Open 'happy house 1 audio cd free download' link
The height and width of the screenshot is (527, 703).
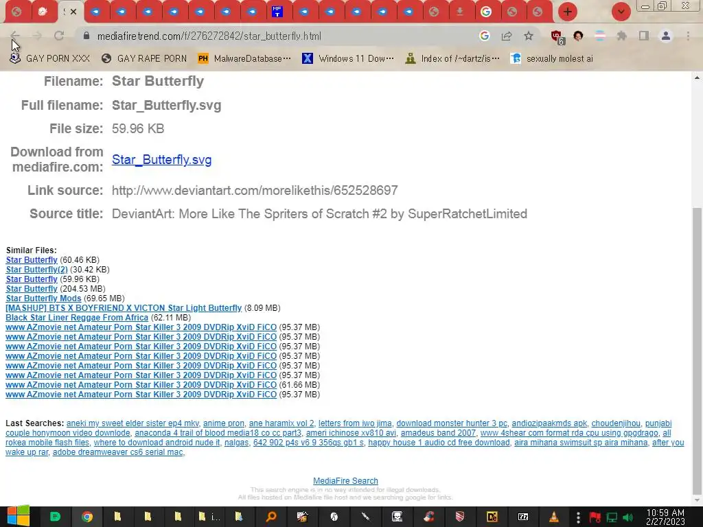click(x=439, y=443)
